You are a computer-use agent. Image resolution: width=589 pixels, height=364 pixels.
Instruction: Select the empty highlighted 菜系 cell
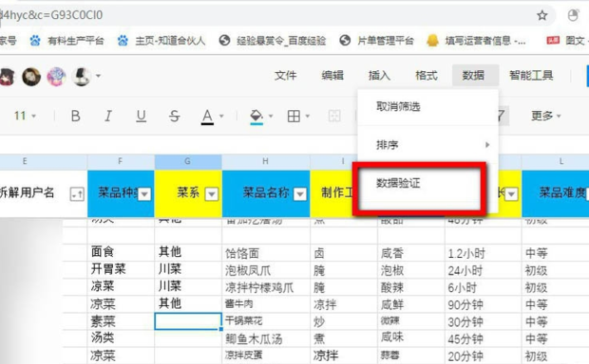[188, 321]
